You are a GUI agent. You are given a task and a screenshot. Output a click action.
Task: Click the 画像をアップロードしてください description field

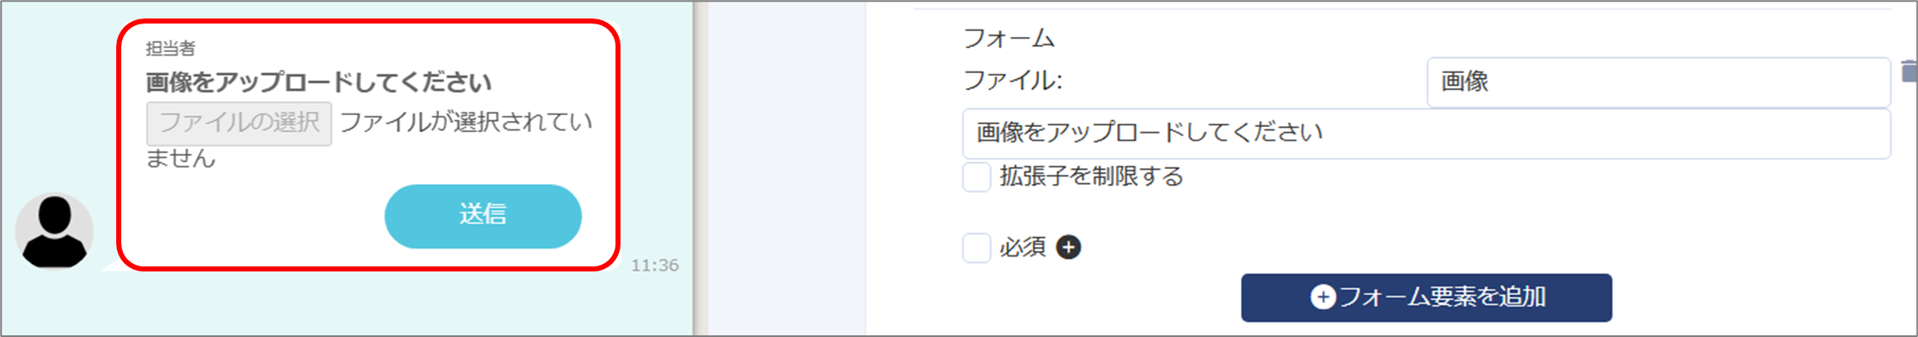click(1426, 133)
